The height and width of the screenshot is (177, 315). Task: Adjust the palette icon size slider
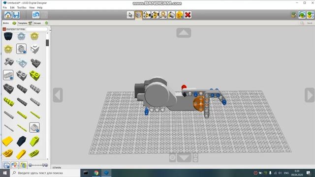38,165
